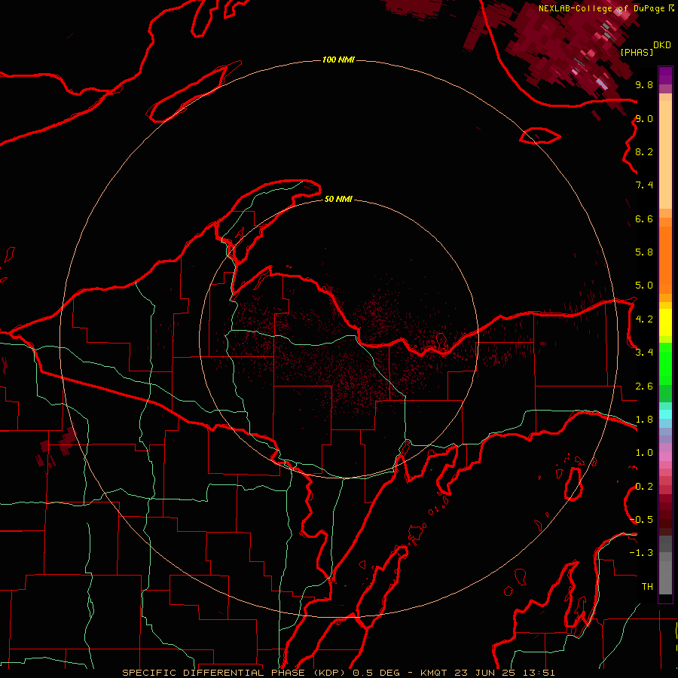Click the 9.0 value on the color scale

tap(644, 118)
